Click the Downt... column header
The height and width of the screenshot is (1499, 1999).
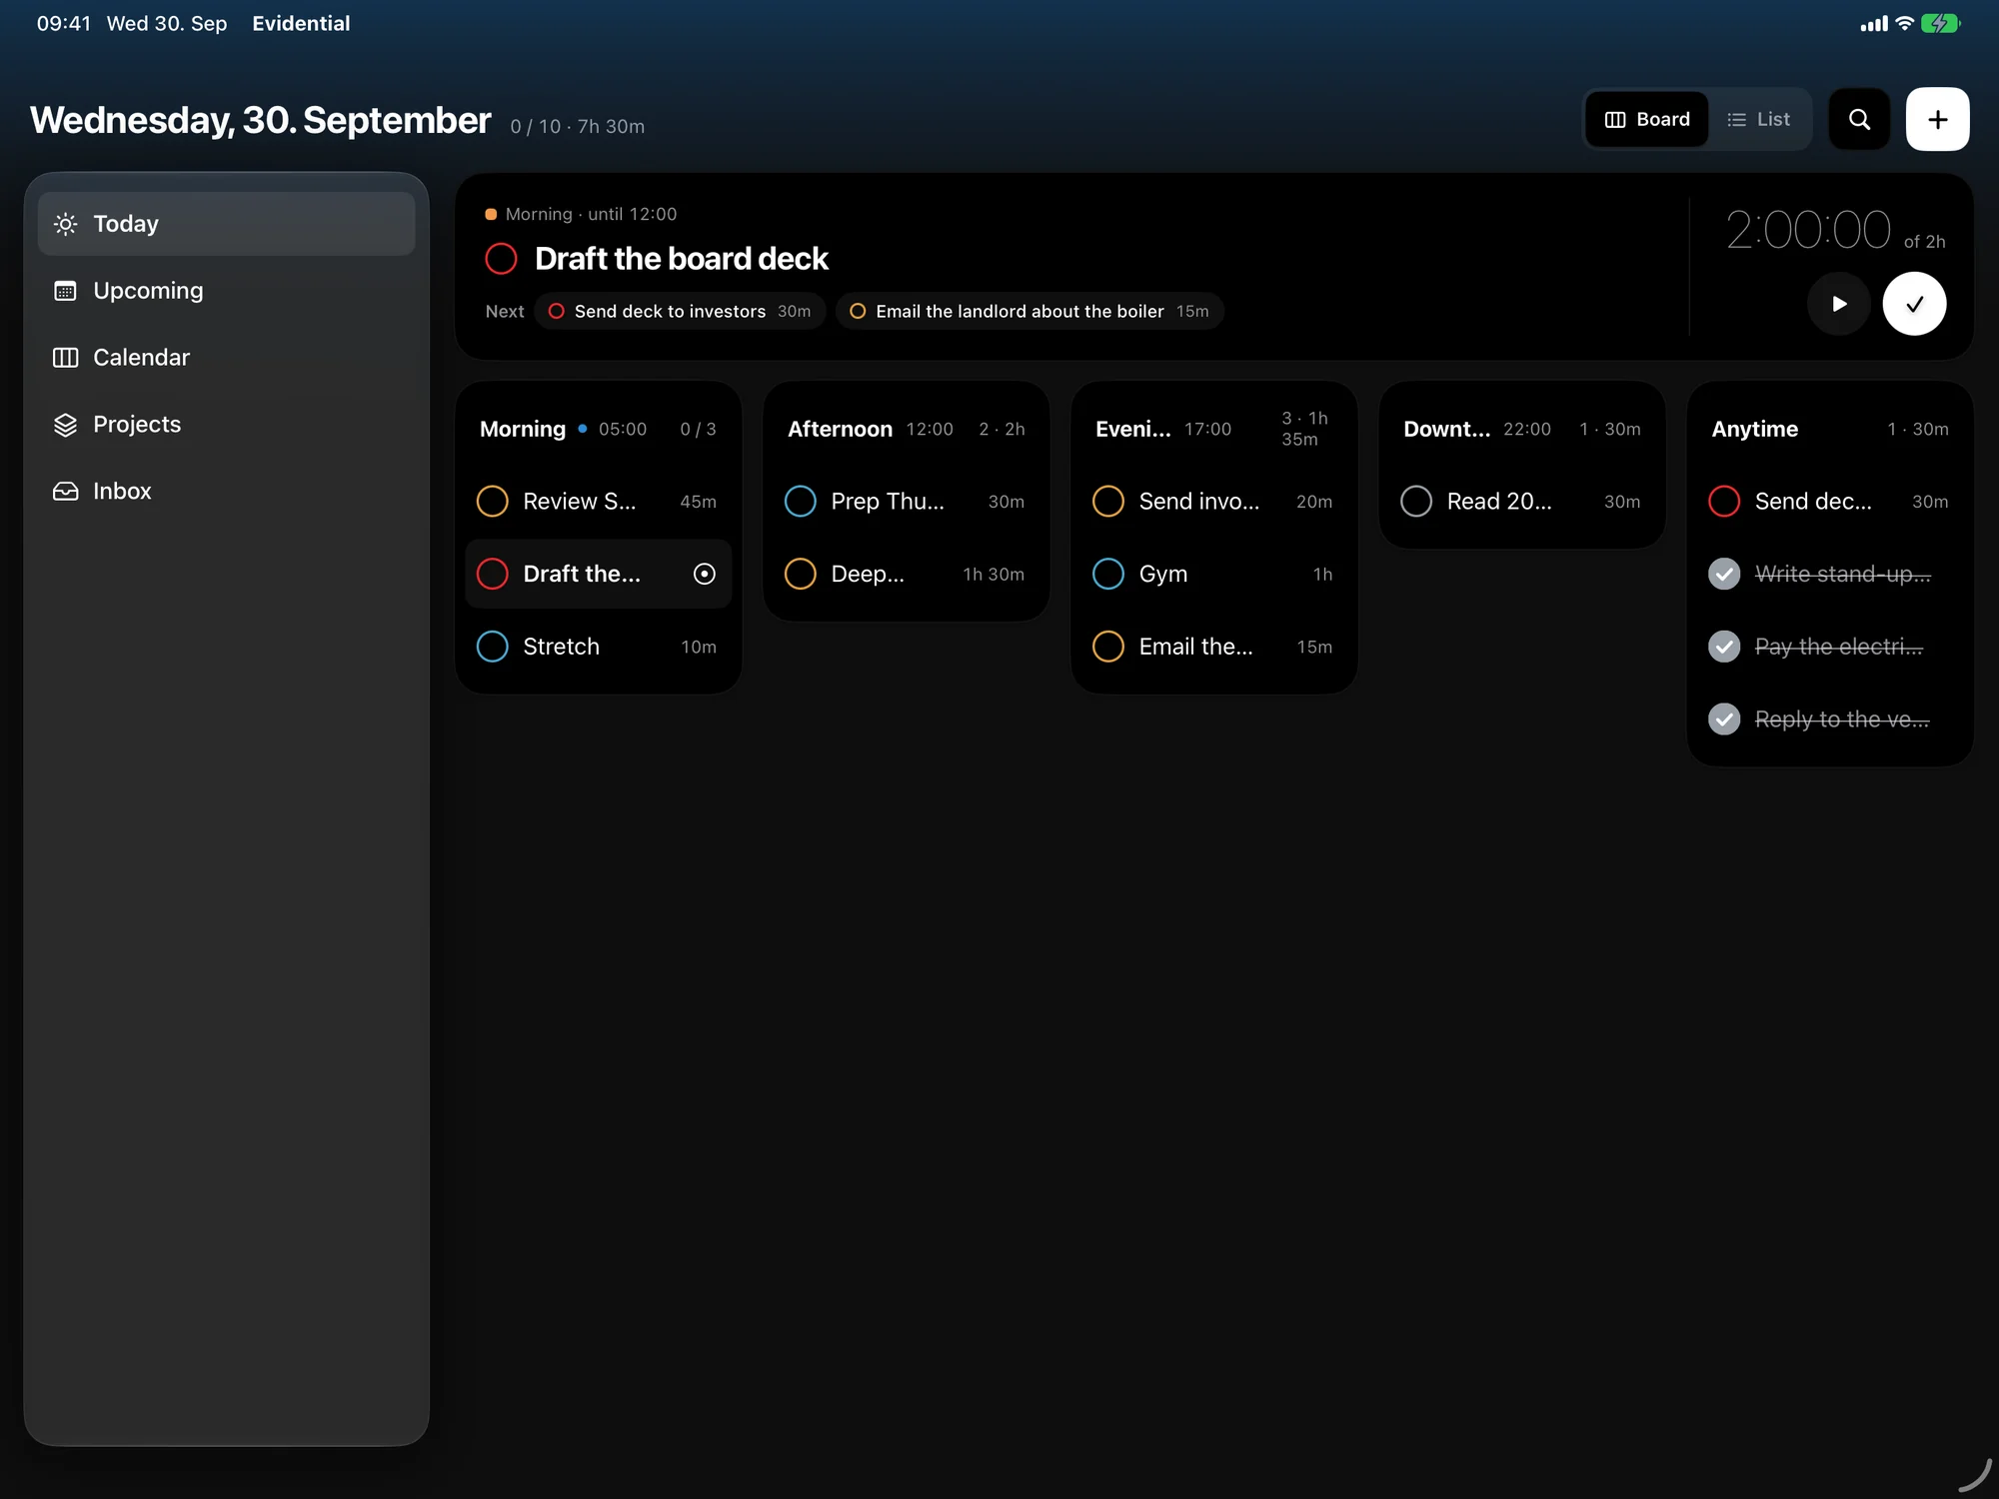click(x=1446, y=429)
